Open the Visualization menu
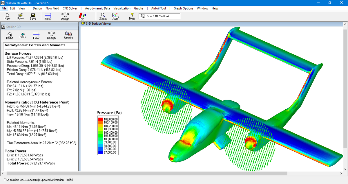The image size is (348, 184). pyautogui.click(x=122, y=8)
